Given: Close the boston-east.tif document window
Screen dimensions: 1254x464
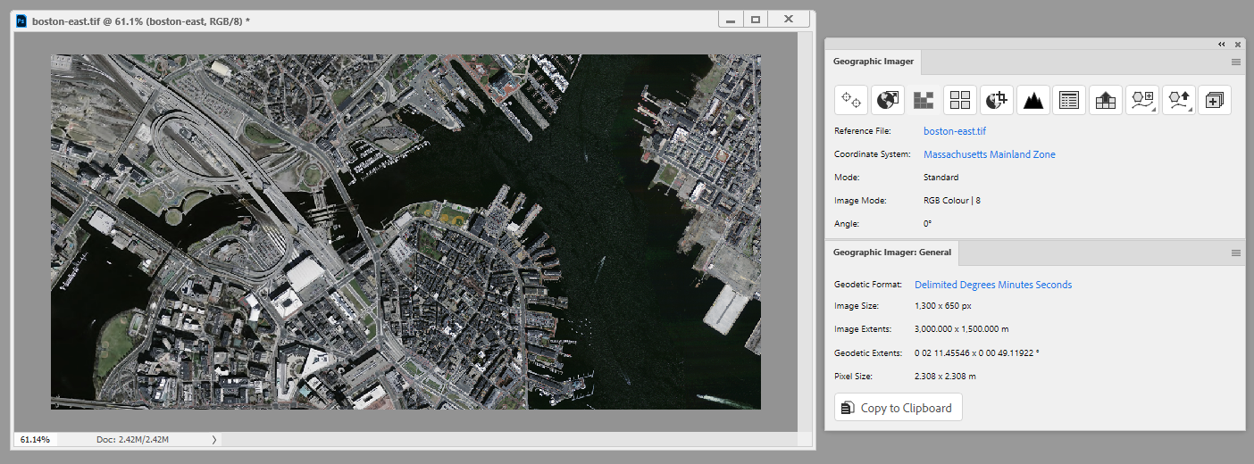Looking at the screenshot, I should (789, 20).
